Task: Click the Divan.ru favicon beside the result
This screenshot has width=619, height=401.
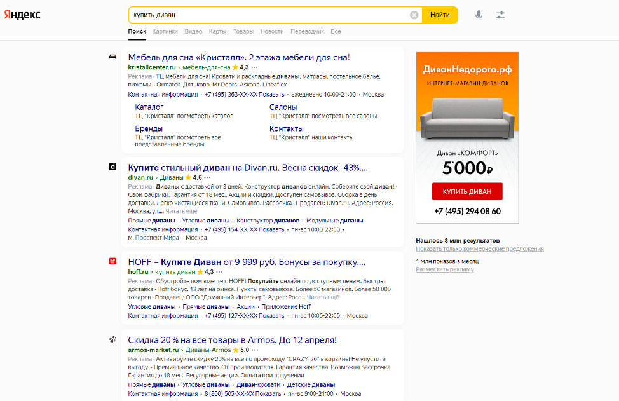Action: 112,167
